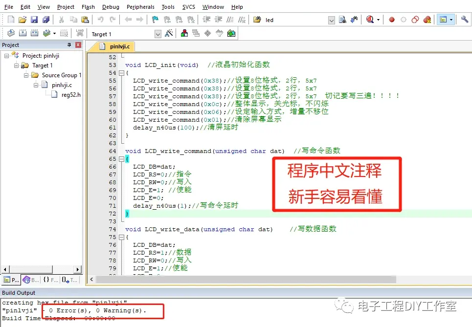
Task: Click the Manage Run-Time Environment diamond icon
Action: tap(208, 33)
